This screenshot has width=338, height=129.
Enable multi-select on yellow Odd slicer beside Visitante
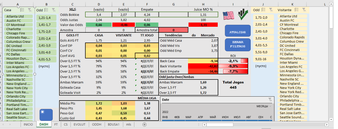pyautogui.click(x=264, y=10)
